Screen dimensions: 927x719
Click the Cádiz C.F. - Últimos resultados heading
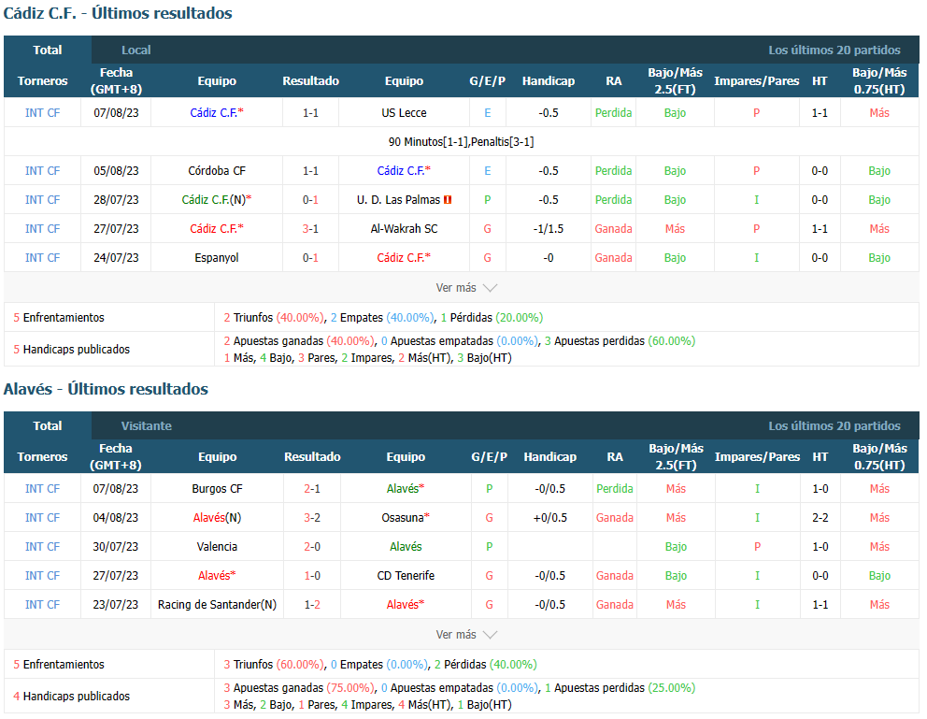(118, 13)
